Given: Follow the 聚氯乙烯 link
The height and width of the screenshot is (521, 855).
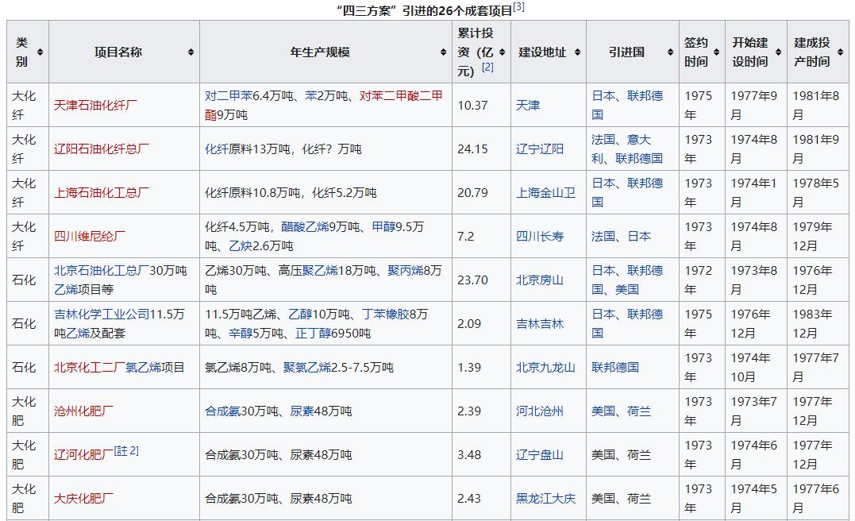Looking at the screenshot, I should click(307, 367).
